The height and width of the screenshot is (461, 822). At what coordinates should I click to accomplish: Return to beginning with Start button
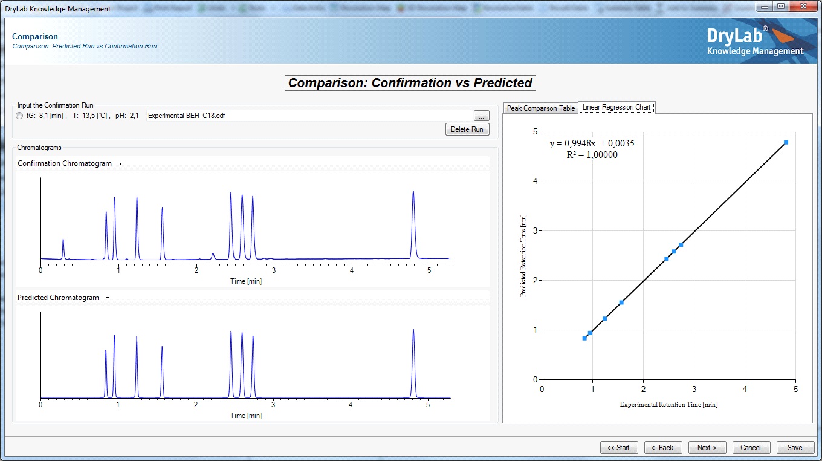(x=618, y=448)
